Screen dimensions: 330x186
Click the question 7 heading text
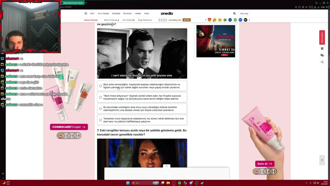pos(142,133)
